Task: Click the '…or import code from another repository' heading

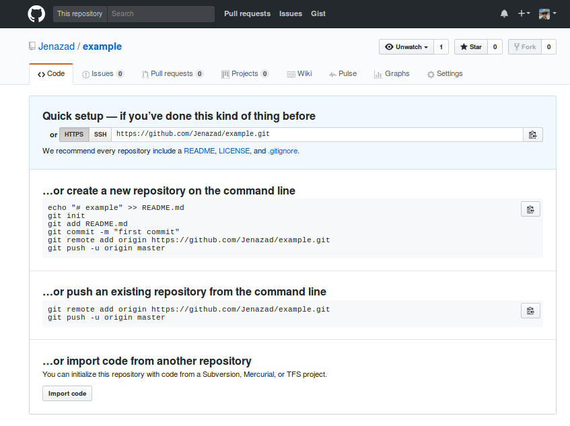Action: (x=147, y=361)
